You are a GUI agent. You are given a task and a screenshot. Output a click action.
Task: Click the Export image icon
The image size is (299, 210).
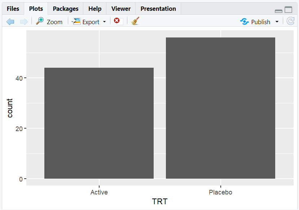76,21
